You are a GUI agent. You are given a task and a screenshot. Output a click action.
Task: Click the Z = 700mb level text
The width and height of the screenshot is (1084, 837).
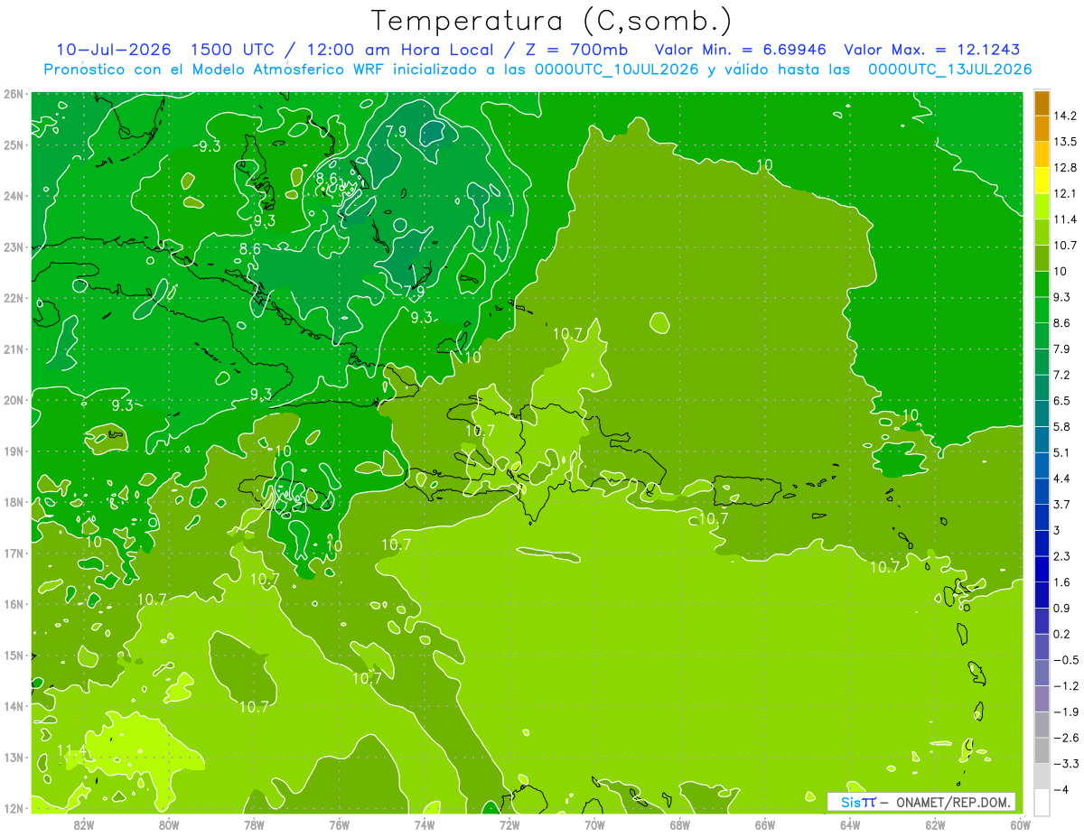point(578,50)
